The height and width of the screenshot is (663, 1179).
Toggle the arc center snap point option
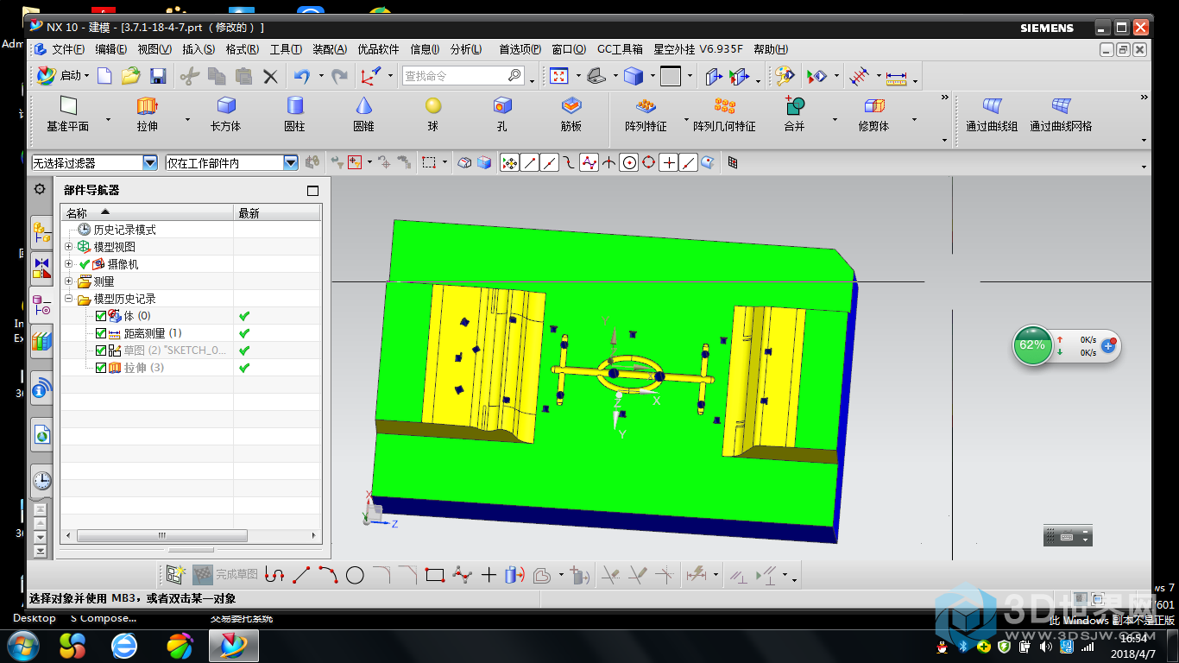pos(629,162)
